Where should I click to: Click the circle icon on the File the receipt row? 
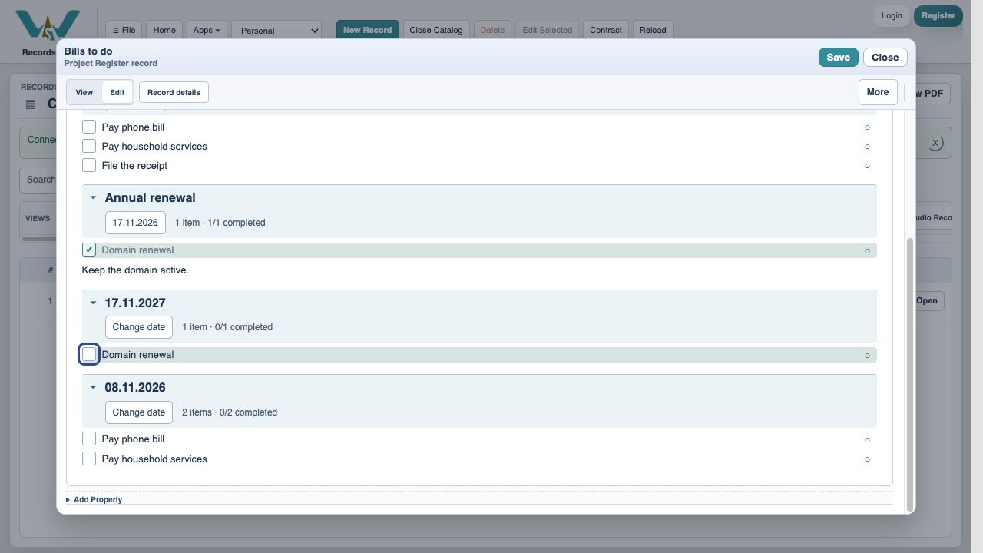click(867, 166)
